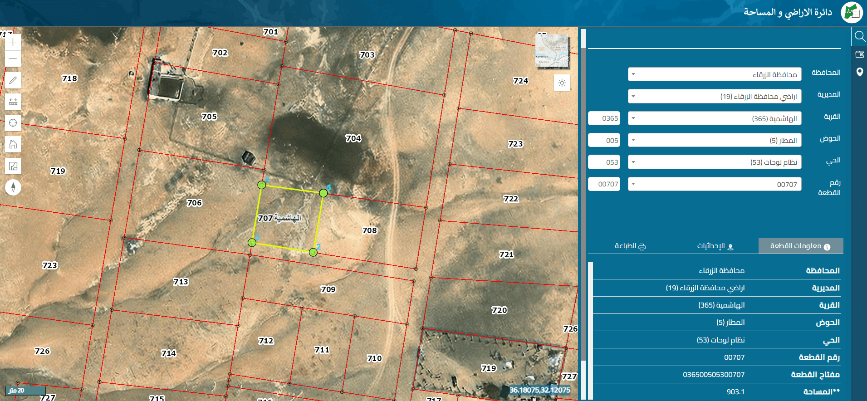Viewport: 867px width, 401px height.
Task: Click parcel label 713 on map
Action: click(181, 282)
